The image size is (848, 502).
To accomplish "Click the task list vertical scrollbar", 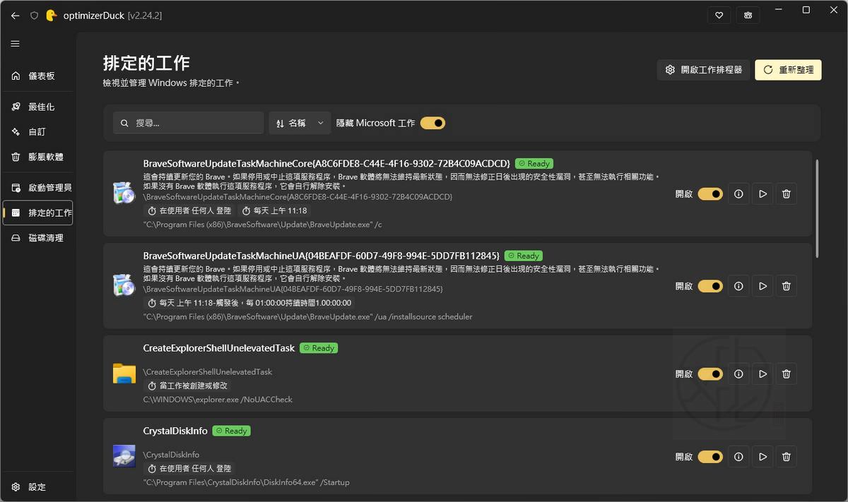I will pos(818,208).
